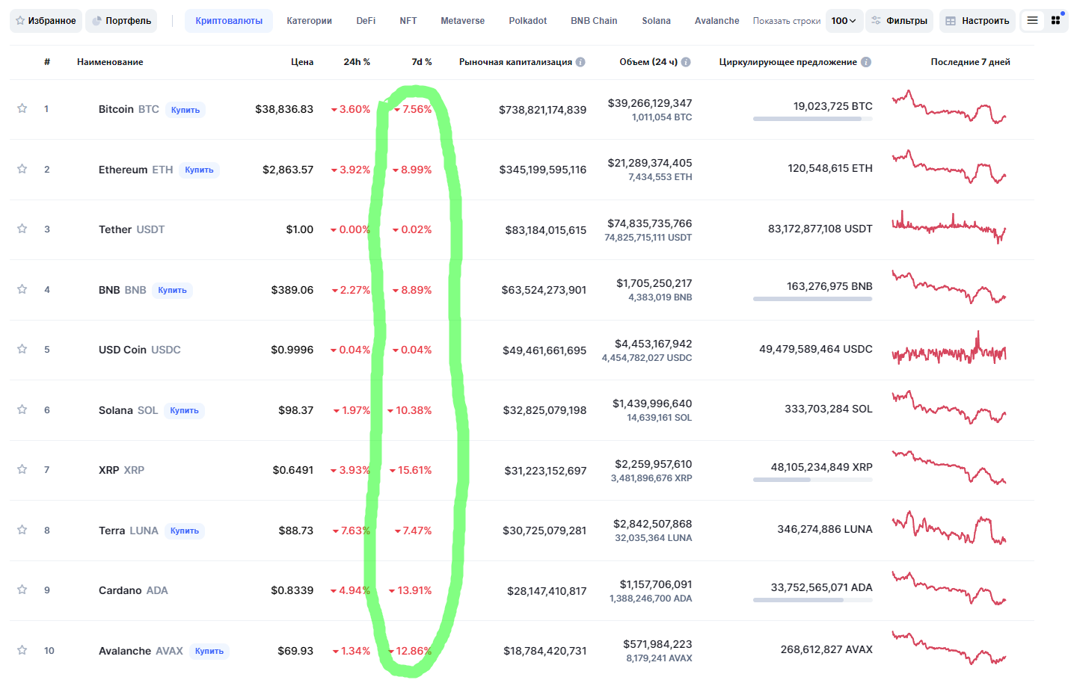This screenshot has width=1071, height=680.
Task: Open the DeFi tab
Action: pos(366,21)
